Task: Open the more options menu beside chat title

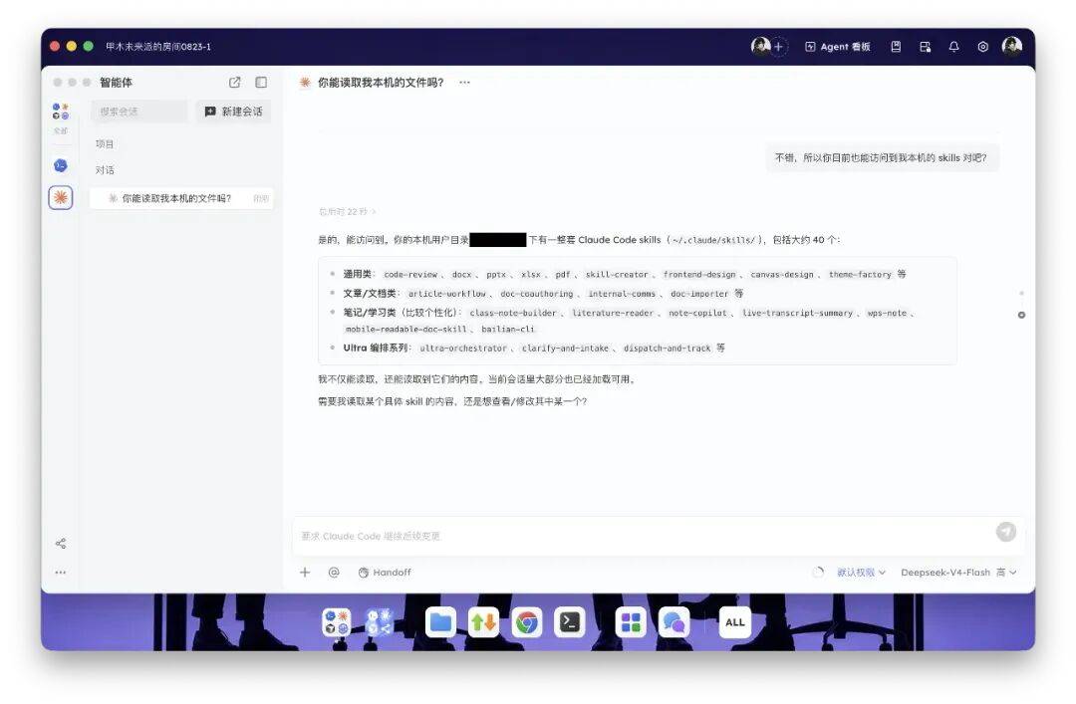Action: click(x=464, y=83)
